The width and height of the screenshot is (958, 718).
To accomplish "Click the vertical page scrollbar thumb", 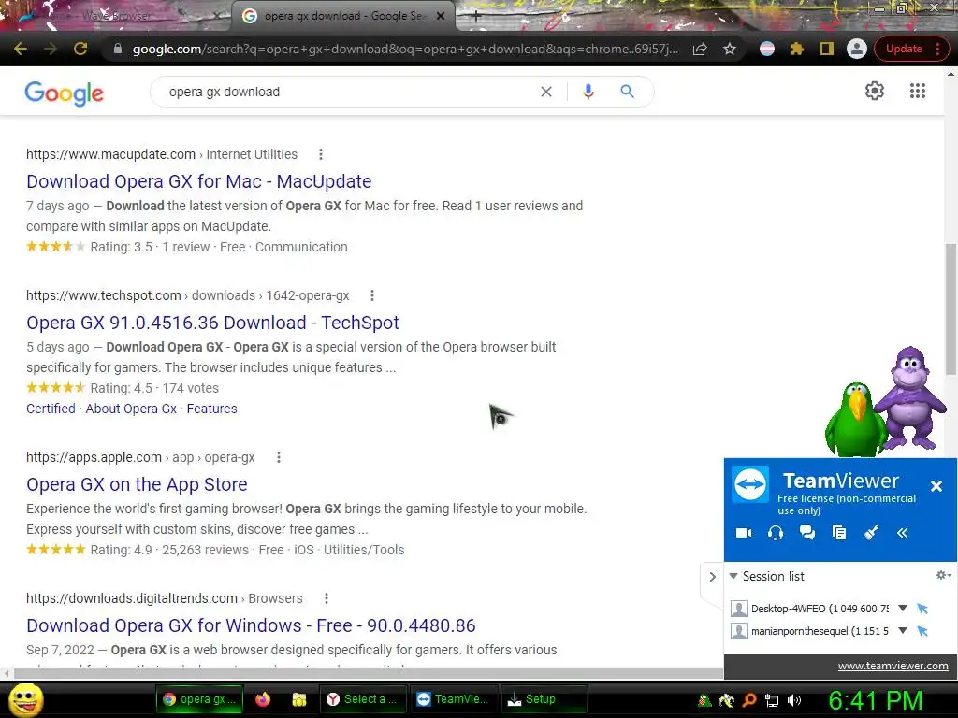I will [951, 309].
